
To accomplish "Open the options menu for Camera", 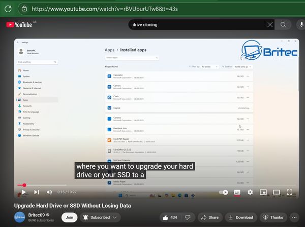I will [x=248, y=87].
